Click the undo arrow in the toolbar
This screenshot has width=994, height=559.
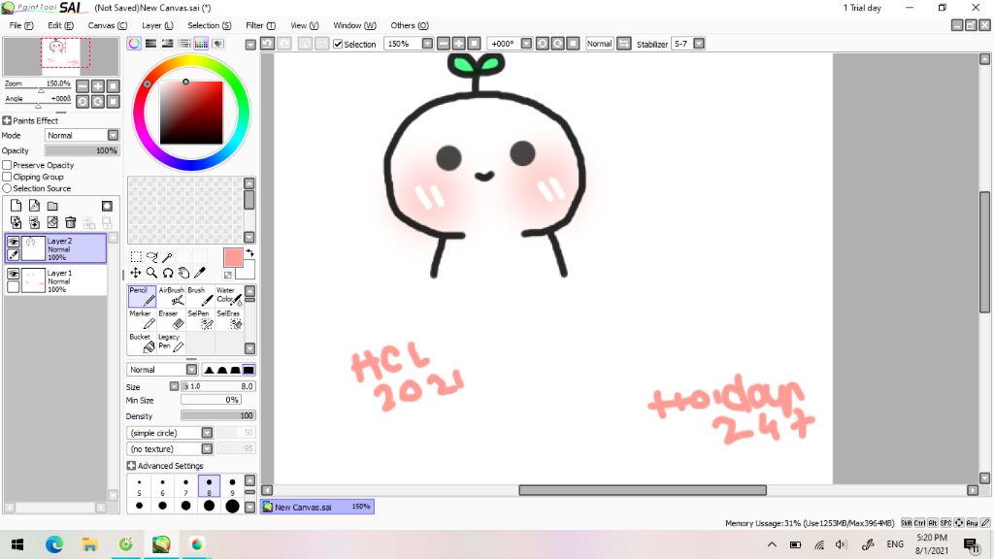click(x=268, y=44)
